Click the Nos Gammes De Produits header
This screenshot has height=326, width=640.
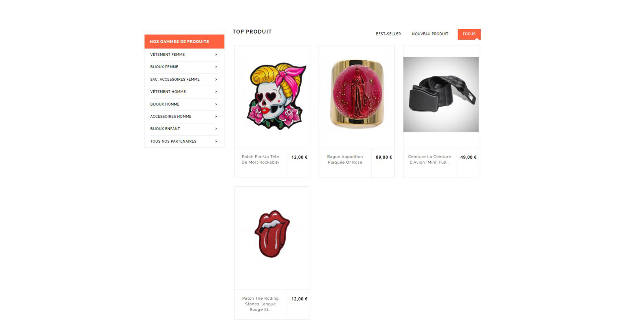coord(184,41)
